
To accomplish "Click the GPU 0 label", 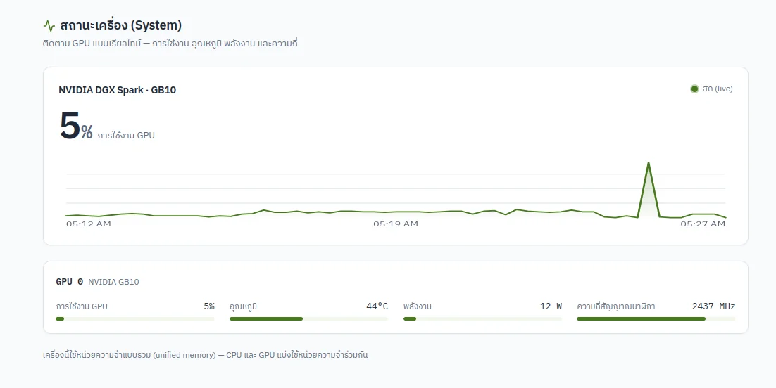I will point(69,282).
